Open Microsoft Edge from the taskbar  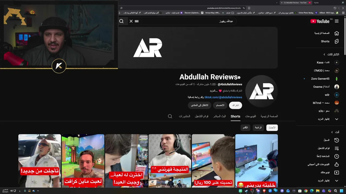(312, 191)
